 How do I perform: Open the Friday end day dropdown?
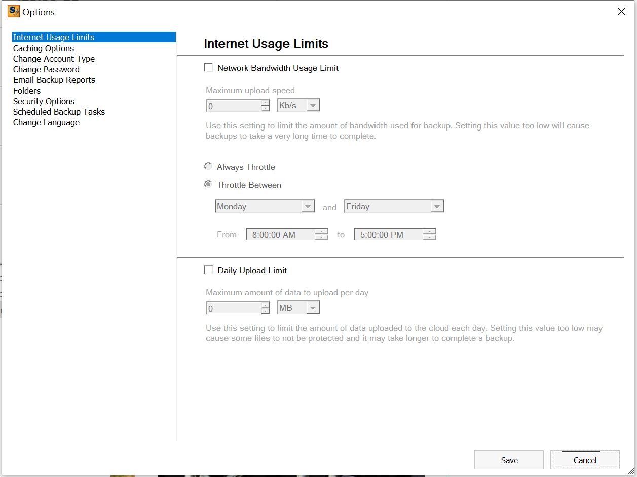point(394,206)
